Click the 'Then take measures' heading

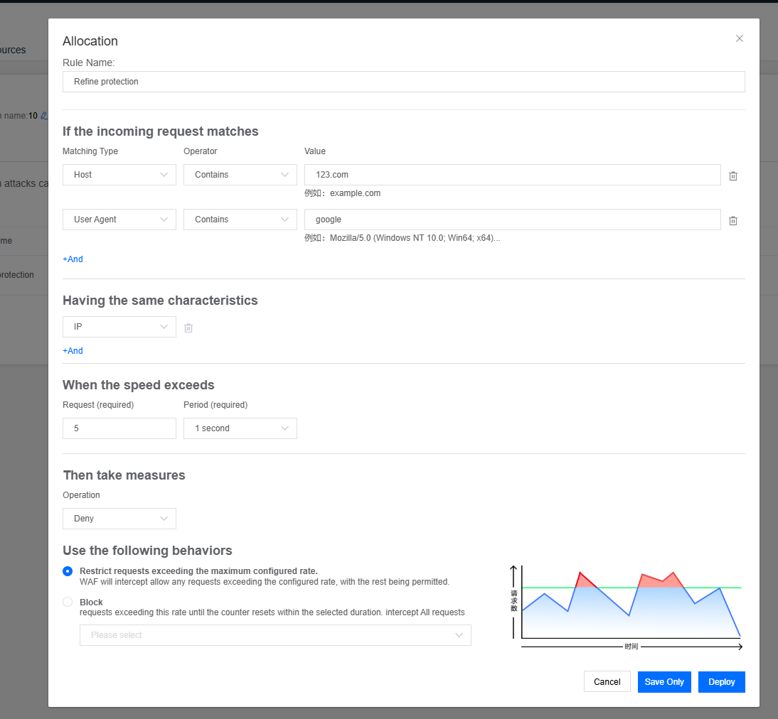(x=124, y=475)
